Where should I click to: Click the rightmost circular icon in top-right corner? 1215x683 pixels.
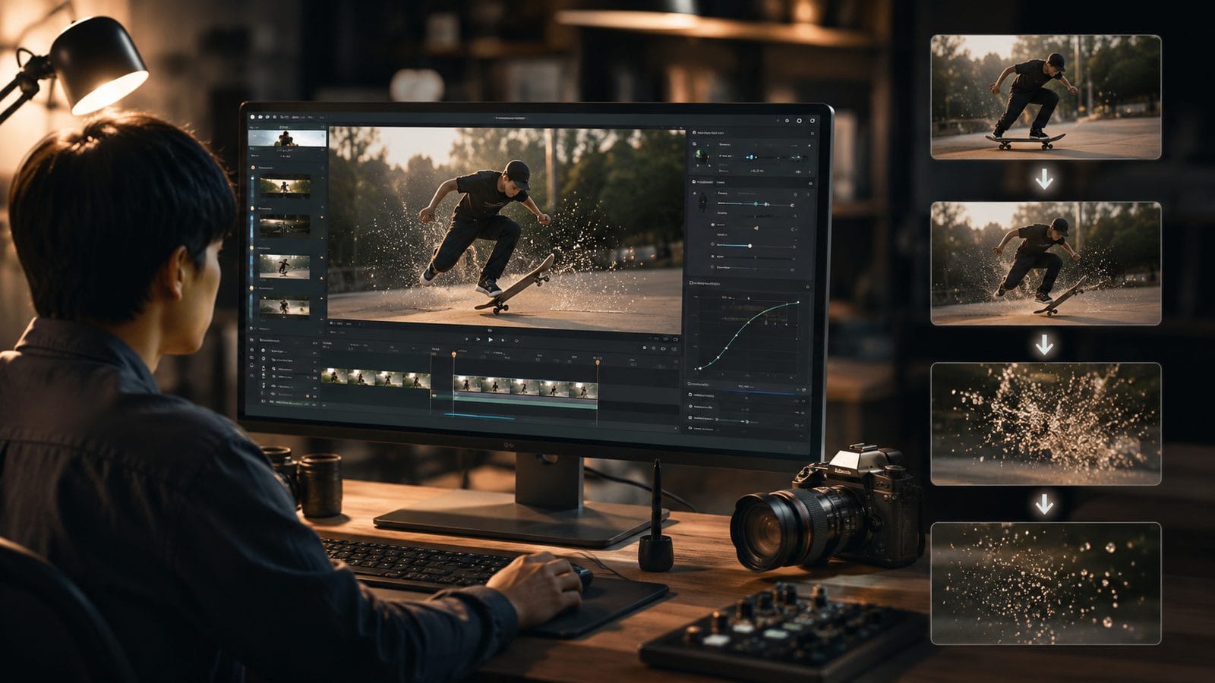coord(813,121)
